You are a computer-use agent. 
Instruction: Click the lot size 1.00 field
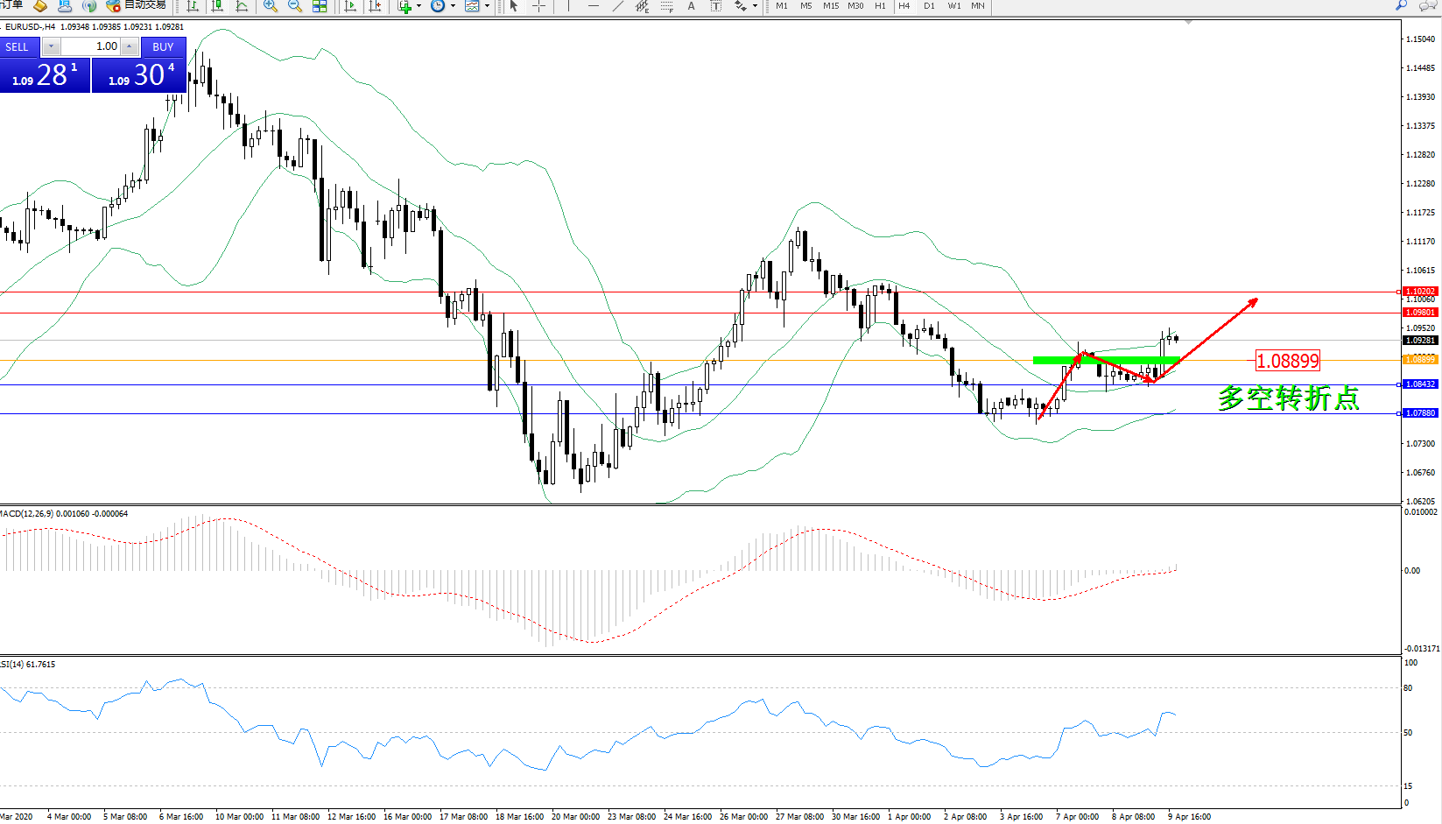[x=90, y=46]
